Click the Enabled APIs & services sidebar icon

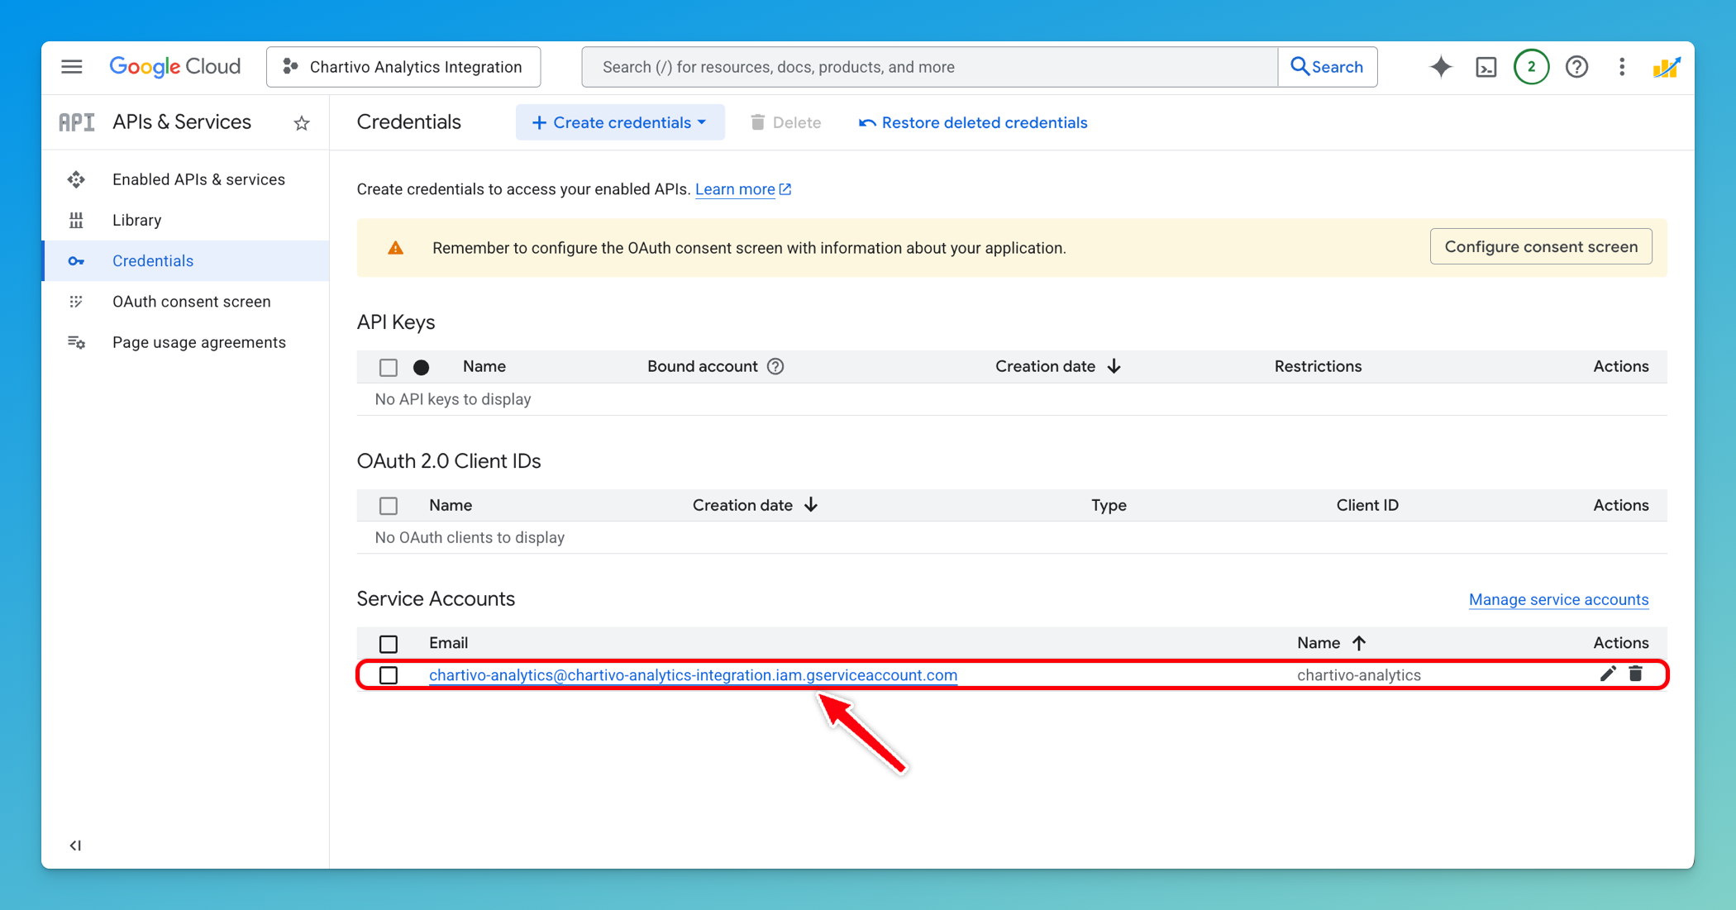(76, 179)
